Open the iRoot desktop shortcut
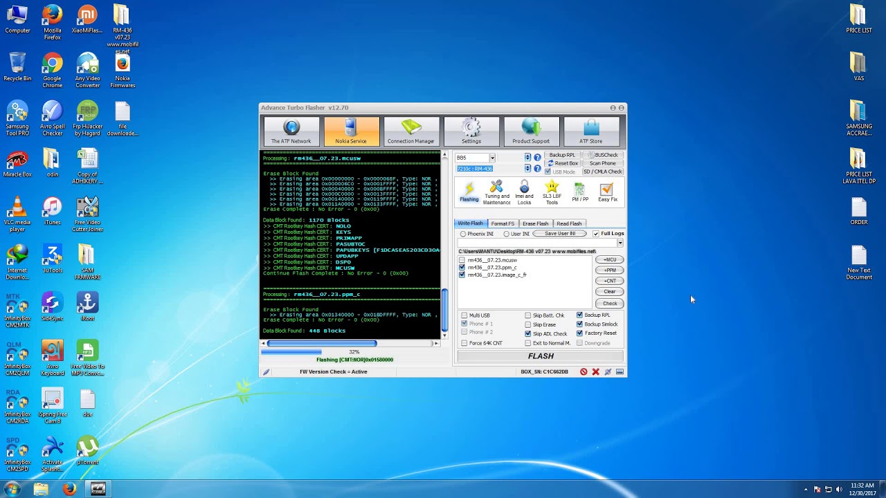This screenshot has height=498, width=886. [x=87, y=307]
